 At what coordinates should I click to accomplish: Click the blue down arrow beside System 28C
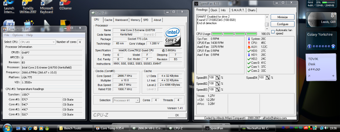pyautogui.click(x=249, y=39)
